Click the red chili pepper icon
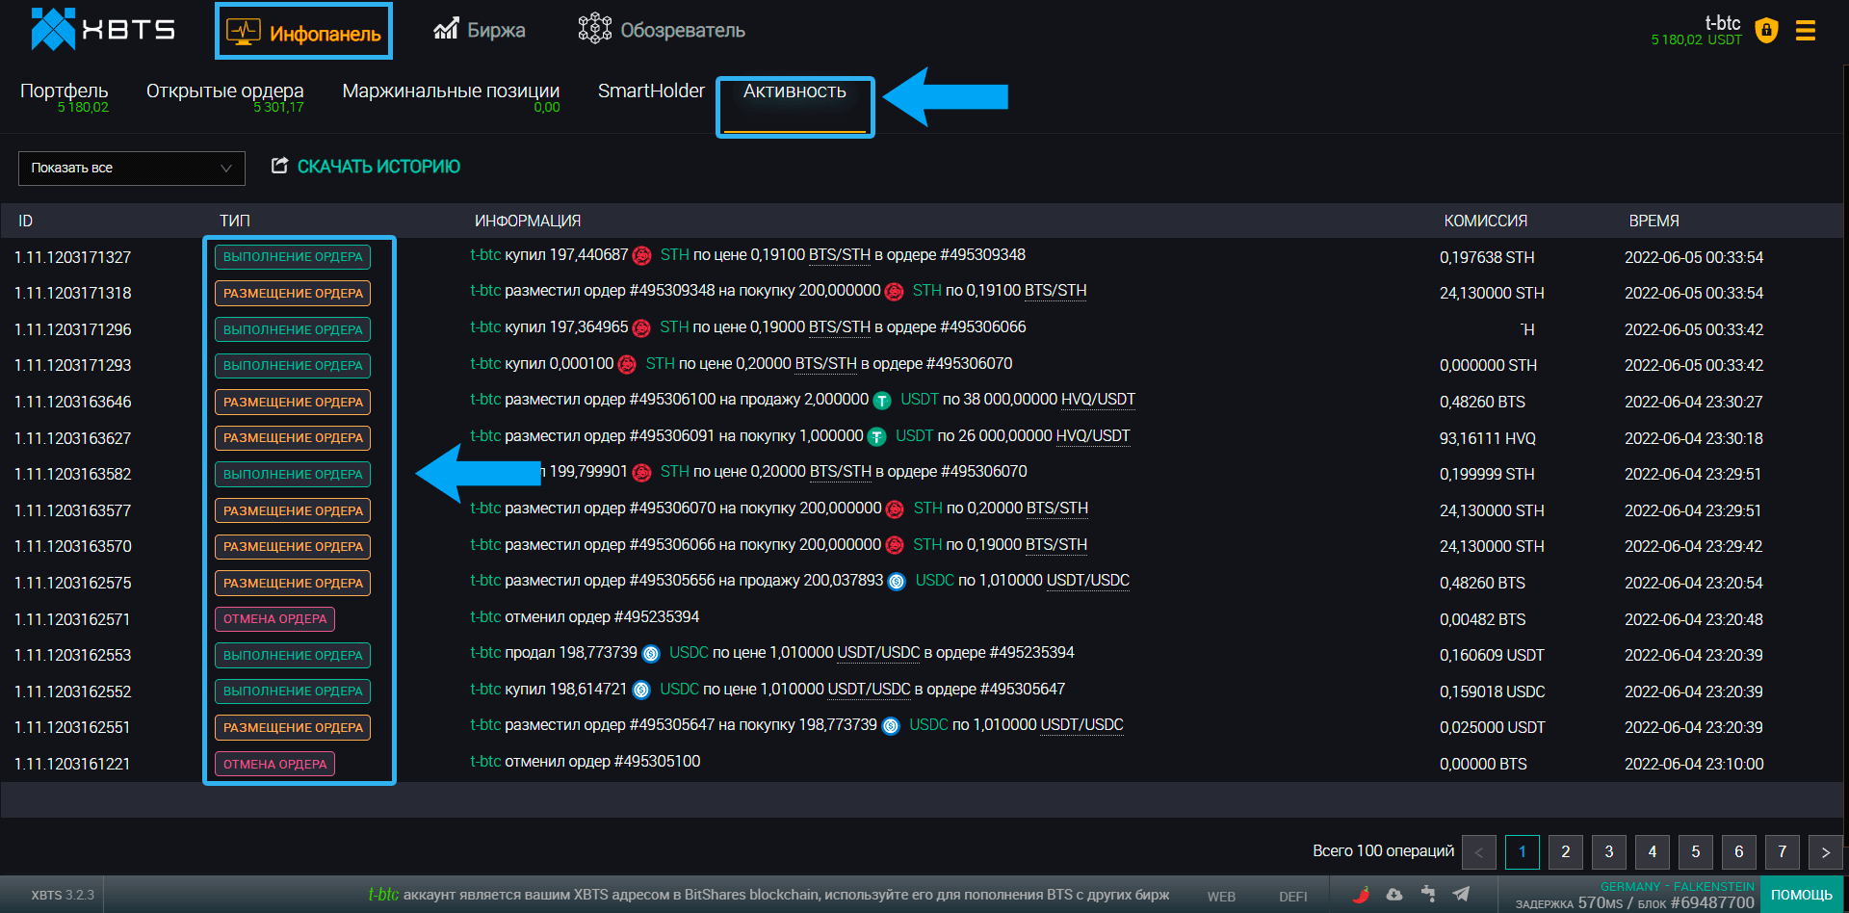 pos(1361,895)
